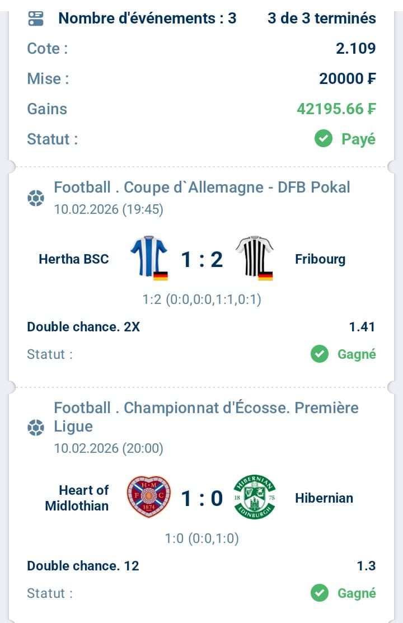Tap the Hertha vs Fribourg 1:2 score
Screen dimensions: 403x623
point(201,259)
